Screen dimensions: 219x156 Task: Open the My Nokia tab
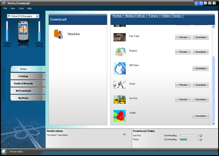coord(28,98)
